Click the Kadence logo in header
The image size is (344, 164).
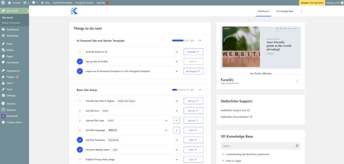[74, 11]
